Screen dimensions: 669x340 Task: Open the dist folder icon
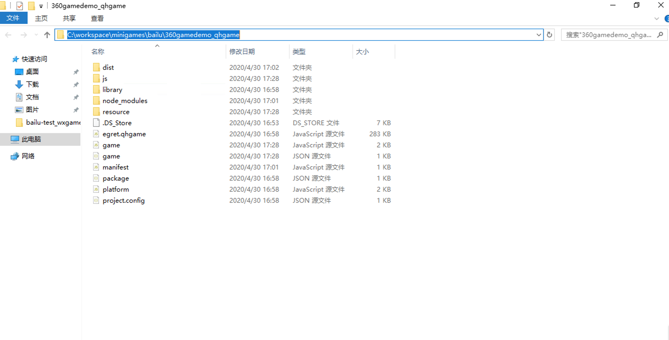point(96,67)
